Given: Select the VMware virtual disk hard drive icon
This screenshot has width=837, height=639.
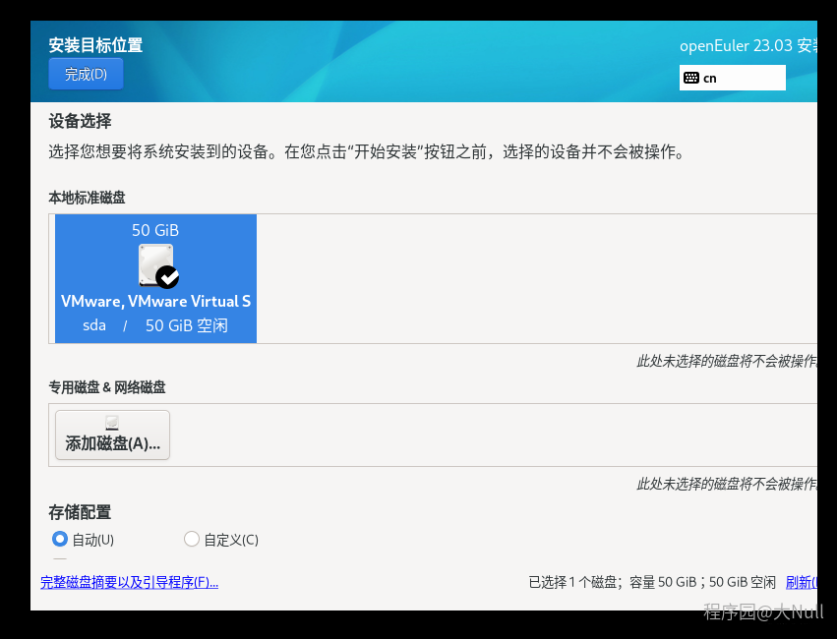Looking at the screenshot, I should click(155, 264).
